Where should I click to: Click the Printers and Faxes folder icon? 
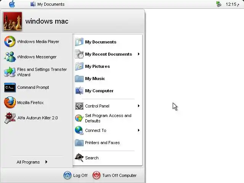tap(79, 143)
